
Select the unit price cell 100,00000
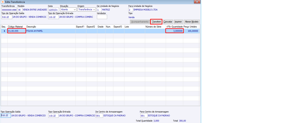click(x=191, y=31)
